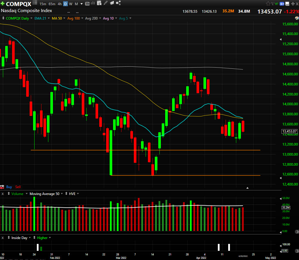Expand the Avg 200 indicator dropdown arrow
This screenshot has height=260, width=299.
[x=100, y=18]
